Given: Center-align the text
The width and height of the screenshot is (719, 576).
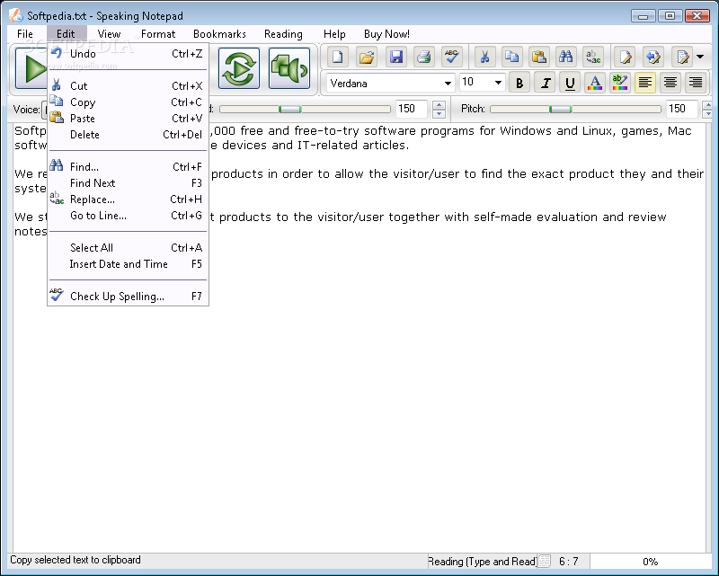Looking at the screenshot, I should pos(670,83).
